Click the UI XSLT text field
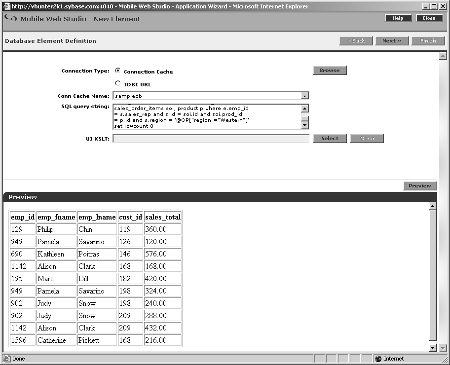This screenshot has width=450, height=365. coord(211,139)
